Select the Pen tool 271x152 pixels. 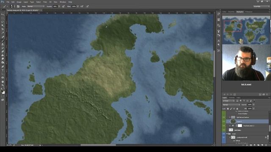(x=3, y=66)
